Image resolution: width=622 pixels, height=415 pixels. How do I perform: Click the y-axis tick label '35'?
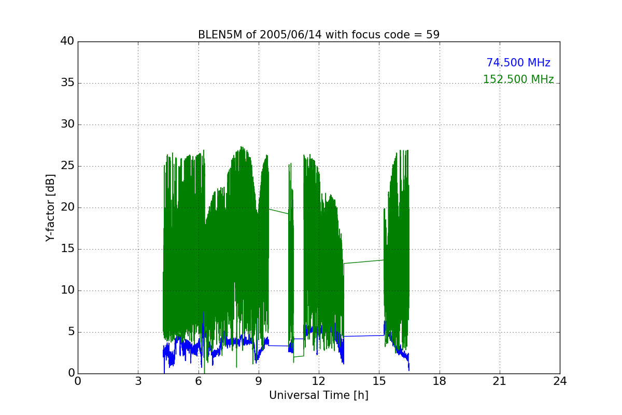pyautogui.click(x=67, y=83)
